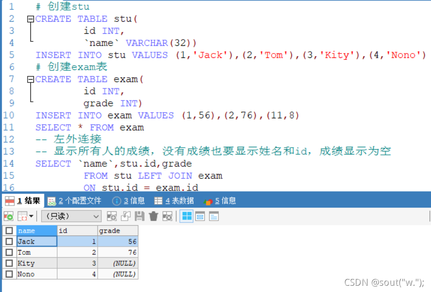Screen dimensions: 431x292
Task: Open the 3 信息 tab
Action: pos(129,201)
